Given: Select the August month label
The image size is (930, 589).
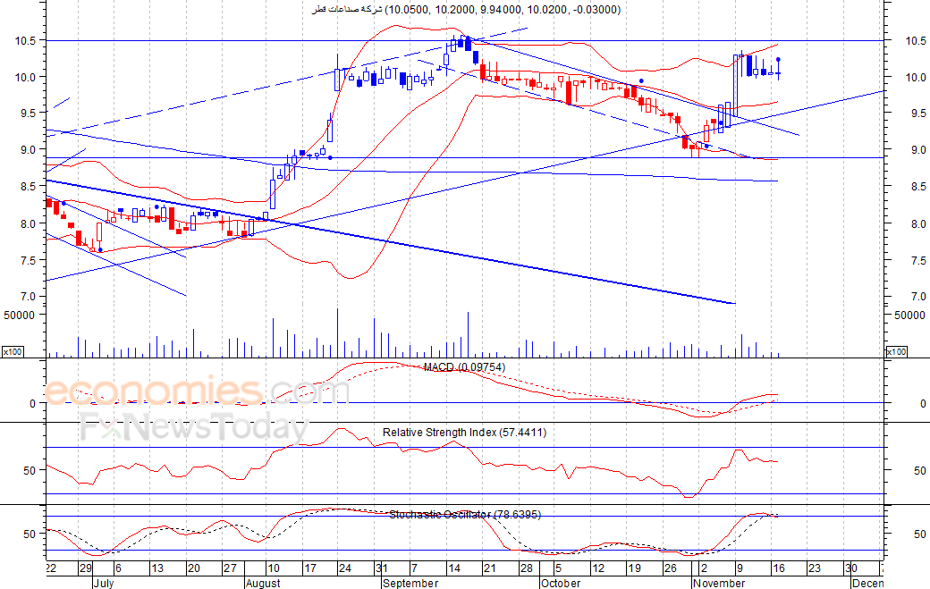Looking at the screenshot, I should [x=263, y=583].
